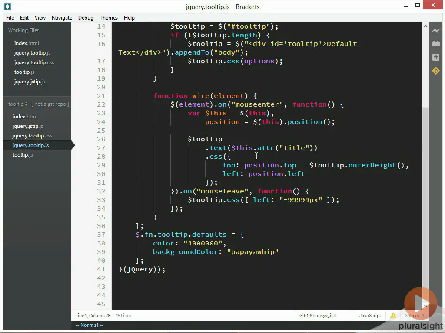Click "papayawhip" string on line 39
Viewport: 445px width, 333px height.
pos(252,252)
